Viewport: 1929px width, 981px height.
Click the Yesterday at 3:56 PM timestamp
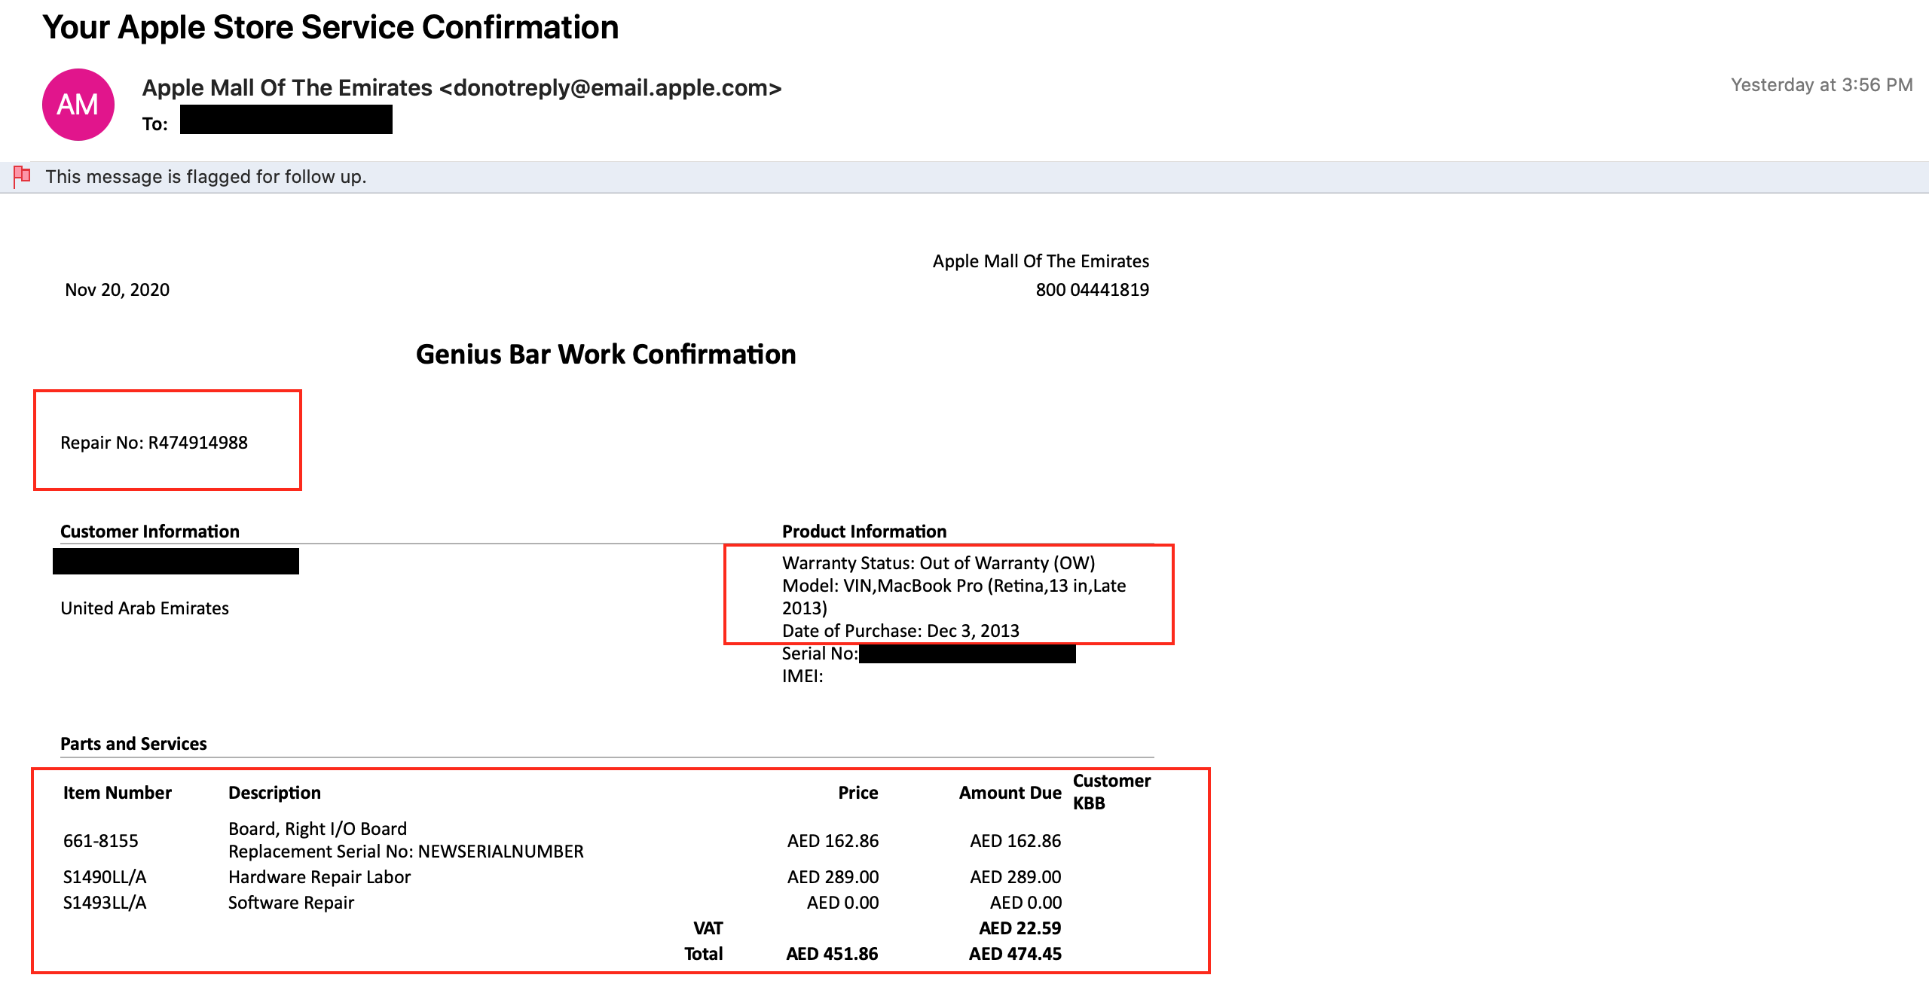(x=1821, y=85)
